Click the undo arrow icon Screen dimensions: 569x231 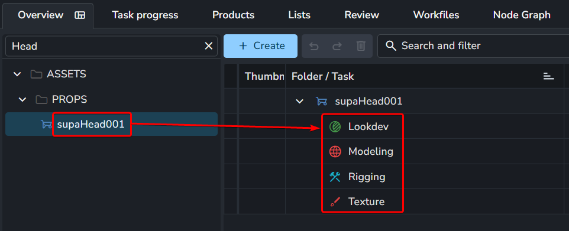coord(314,46)
